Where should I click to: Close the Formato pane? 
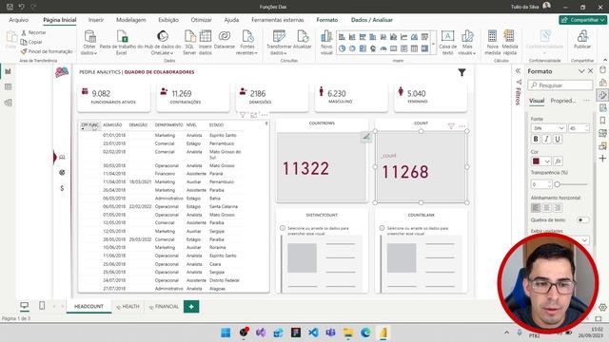pos(590,71)
